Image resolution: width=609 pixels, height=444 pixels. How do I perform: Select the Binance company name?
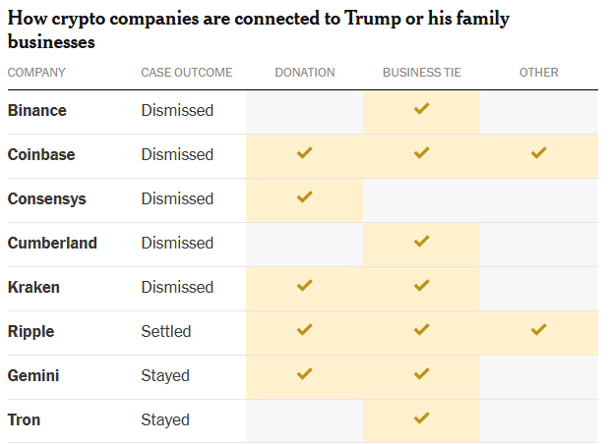point(36,110)
